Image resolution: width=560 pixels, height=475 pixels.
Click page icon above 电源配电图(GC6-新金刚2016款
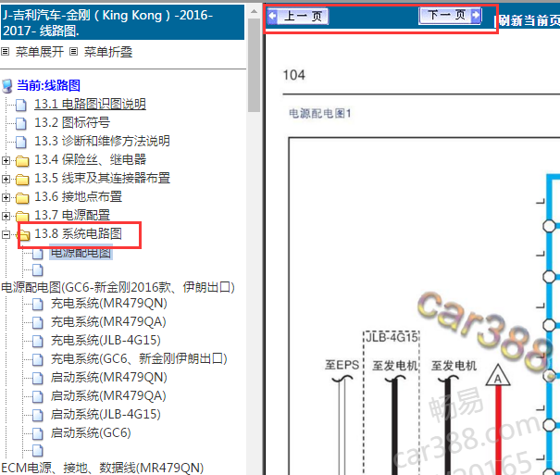[38, 270]
